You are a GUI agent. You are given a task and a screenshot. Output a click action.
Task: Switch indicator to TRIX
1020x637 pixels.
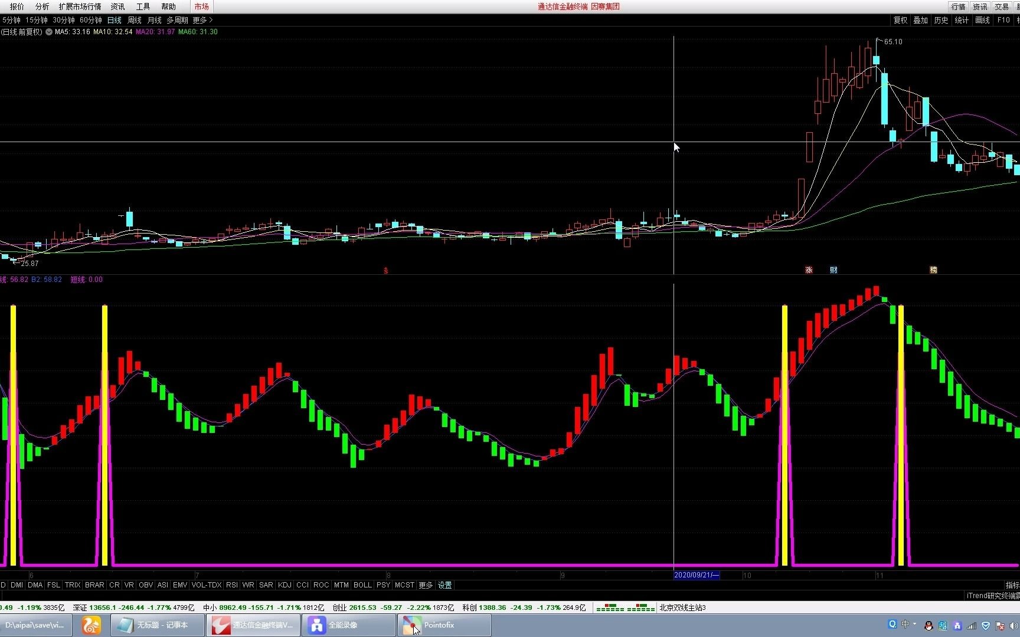73,585
